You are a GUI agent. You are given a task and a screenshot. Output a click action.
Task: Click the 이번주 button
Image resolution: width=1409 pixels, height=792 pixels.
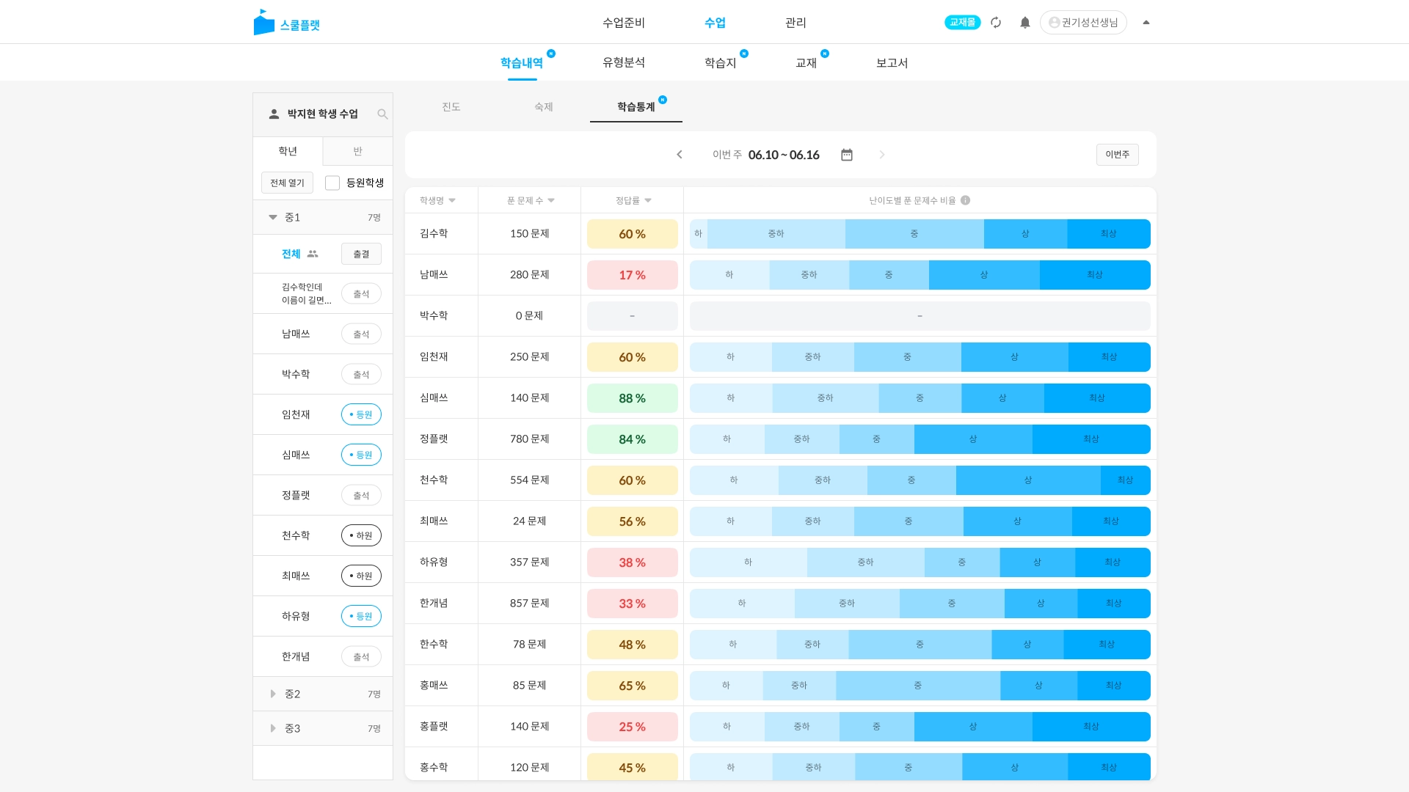coord(1117,155)
